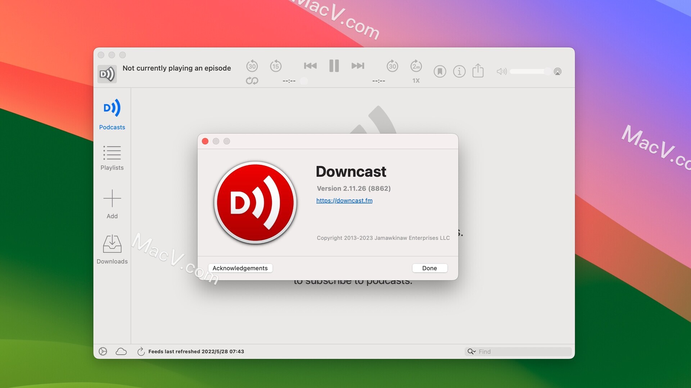This screenshot has height=388, width=691.
Task: Click the share icon
Action: click(x=478, y=70)
